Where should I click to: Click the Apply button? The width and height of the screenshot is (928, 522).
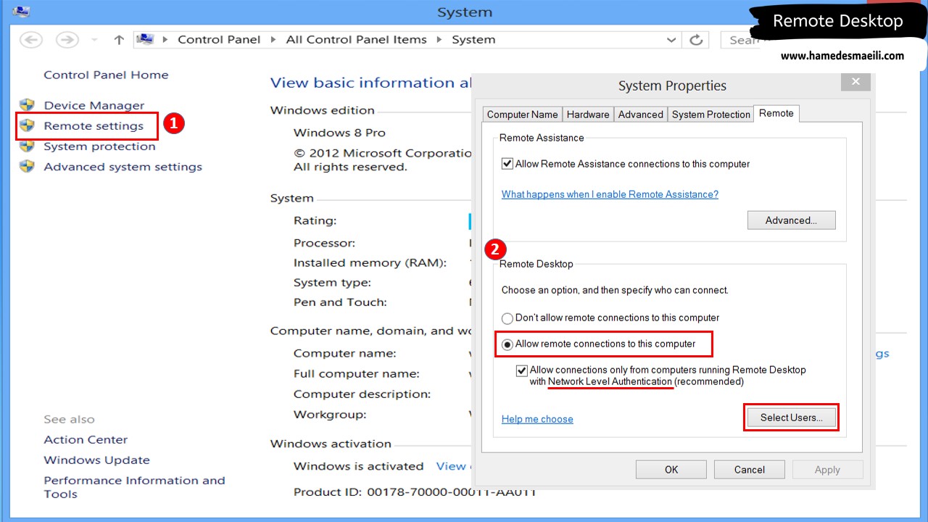(827, 470)
